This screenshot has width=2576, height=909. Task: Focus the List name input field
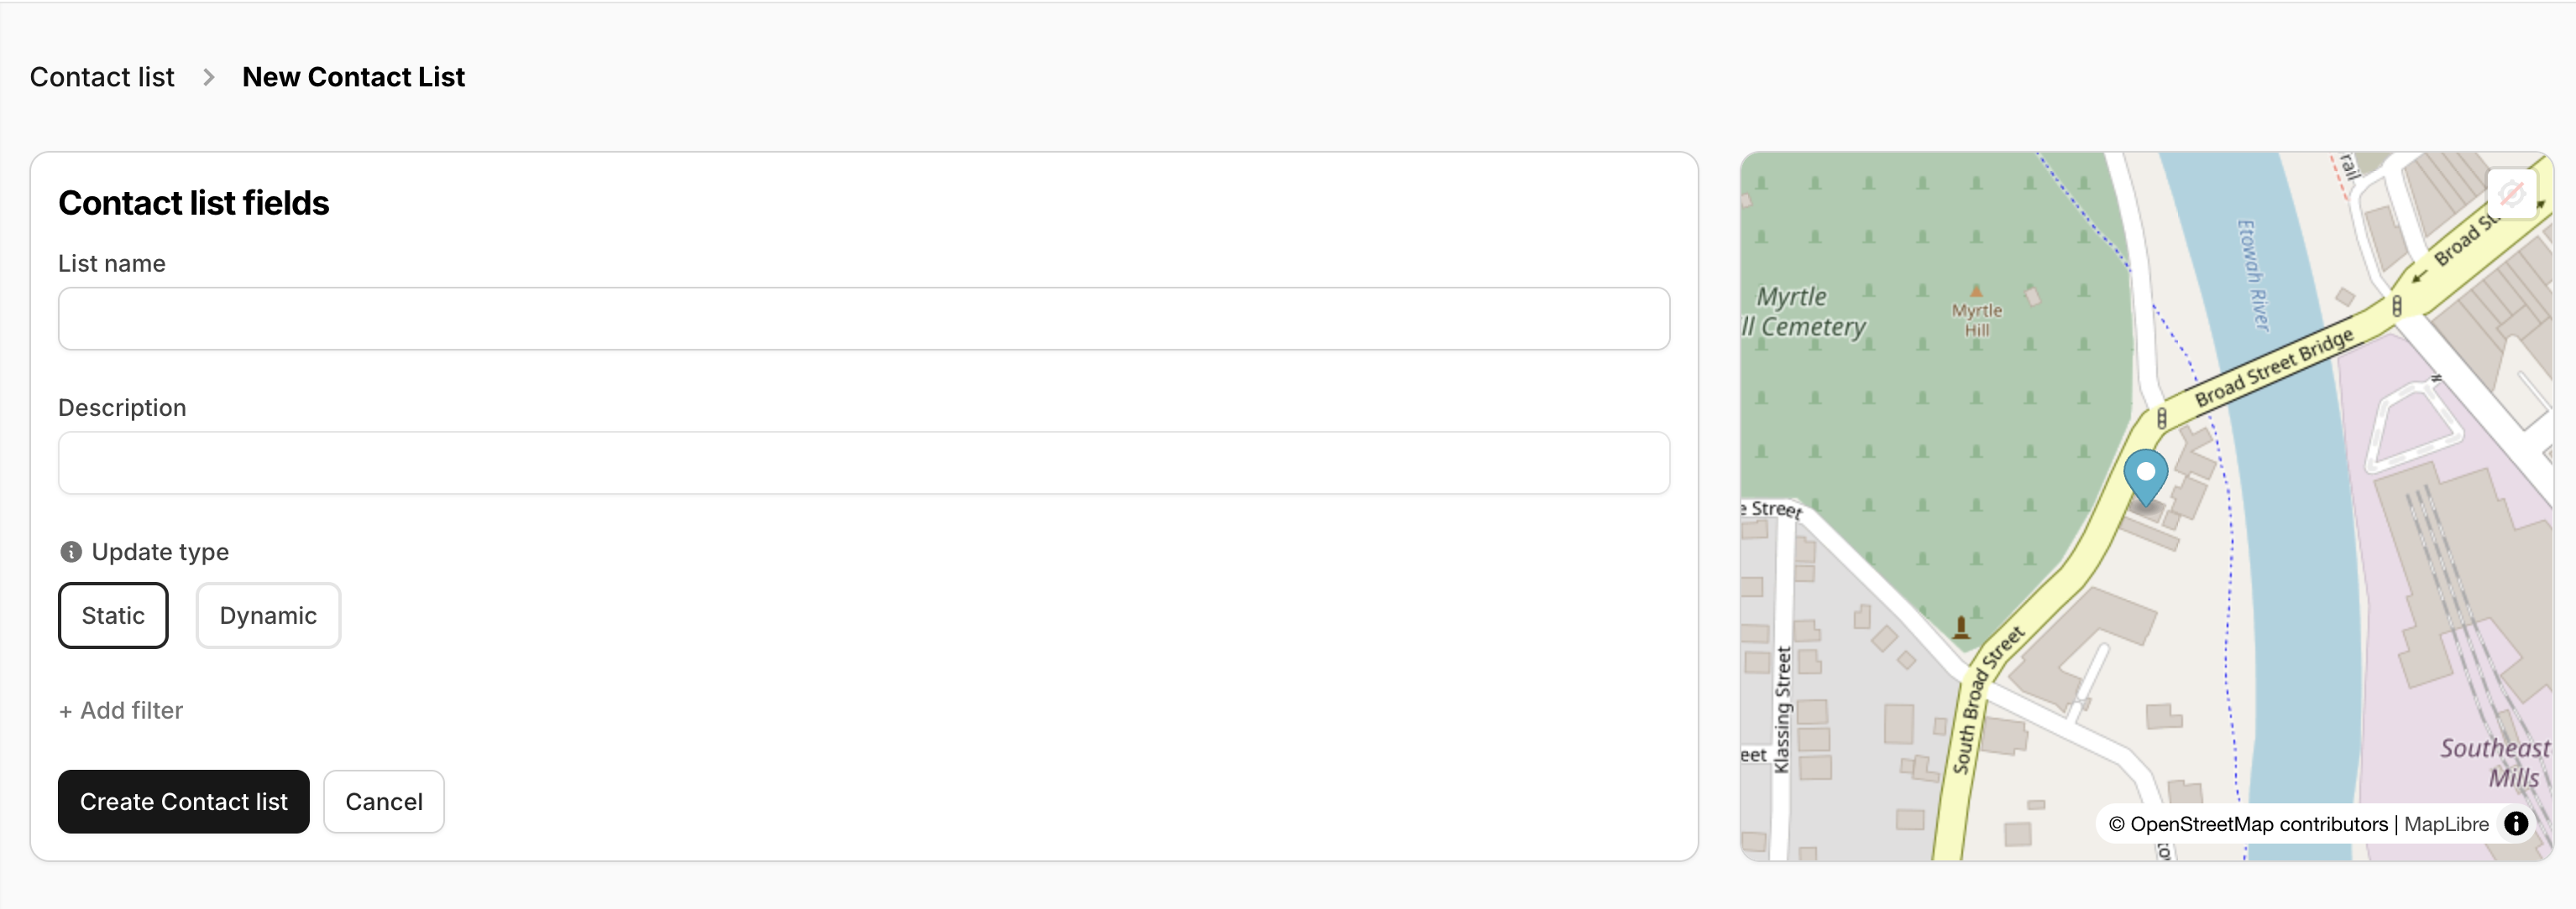point(864,319)
